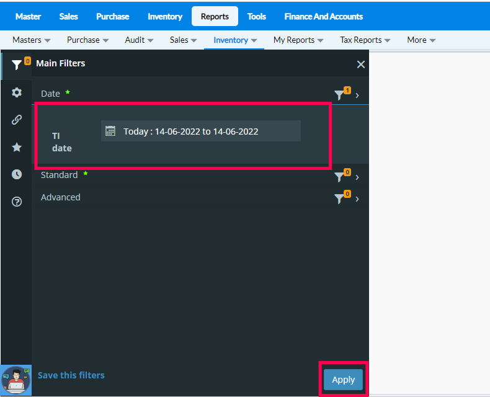Image resolution: width=490 pixels, height=397 pixels.
Task: Open the More dropdown
Action: (x=421, y=40)
